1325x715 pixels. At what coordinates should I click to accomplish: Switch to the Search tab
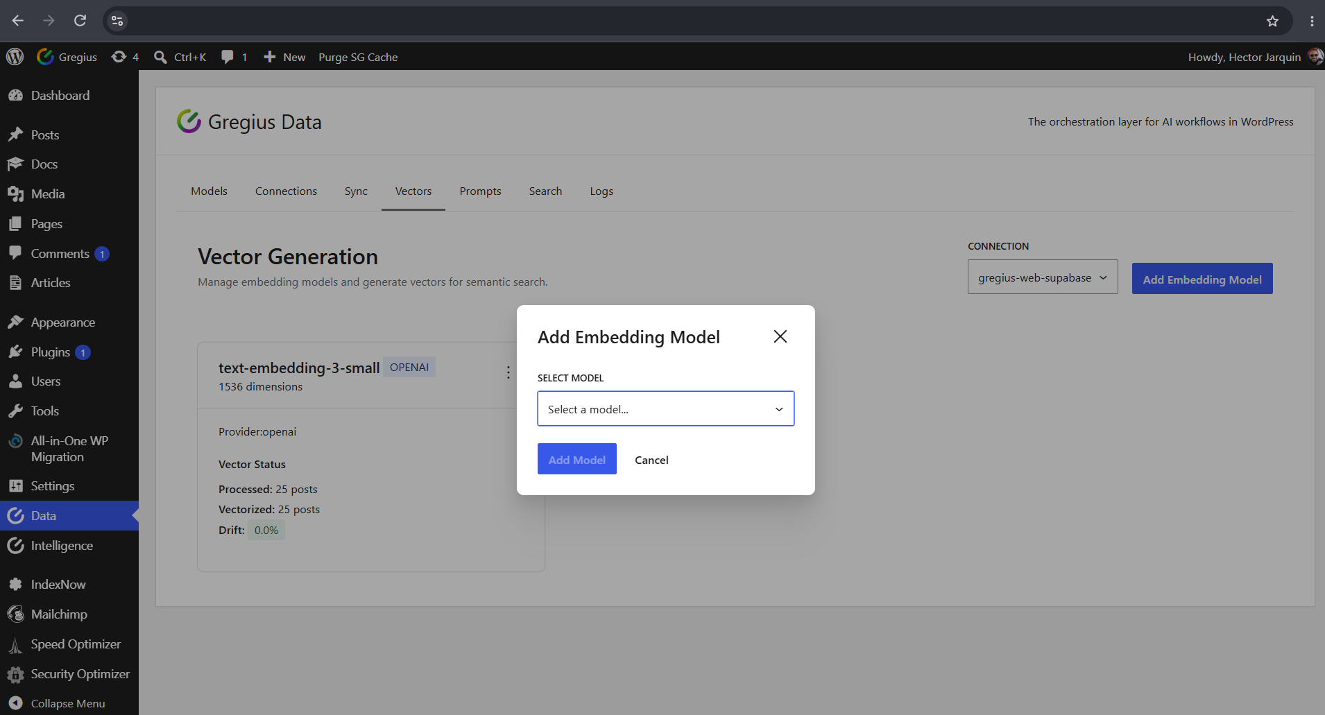tap(545, 191)
